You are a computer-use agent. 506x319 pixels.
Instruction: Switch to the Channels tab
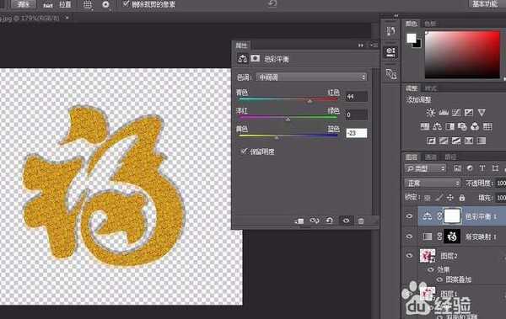(x=430, y=157)
